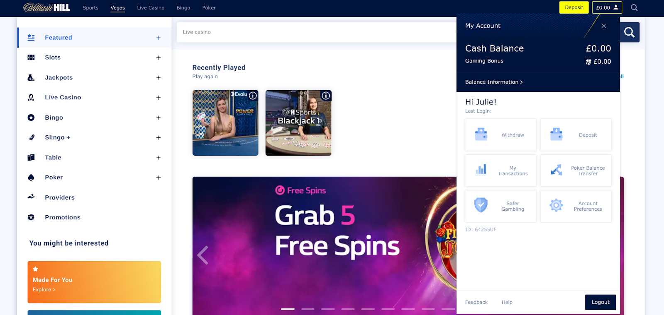The image size is (664, 315).
Task: Switch to Live Casino in top navigation
Action: point(151,7)
